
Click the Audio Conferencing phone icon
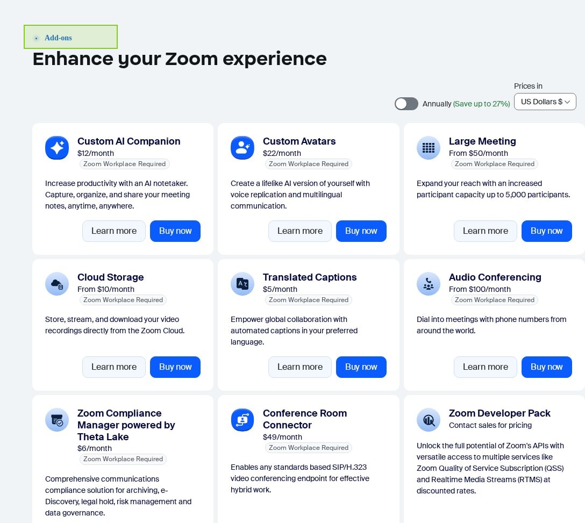(429, 284)
